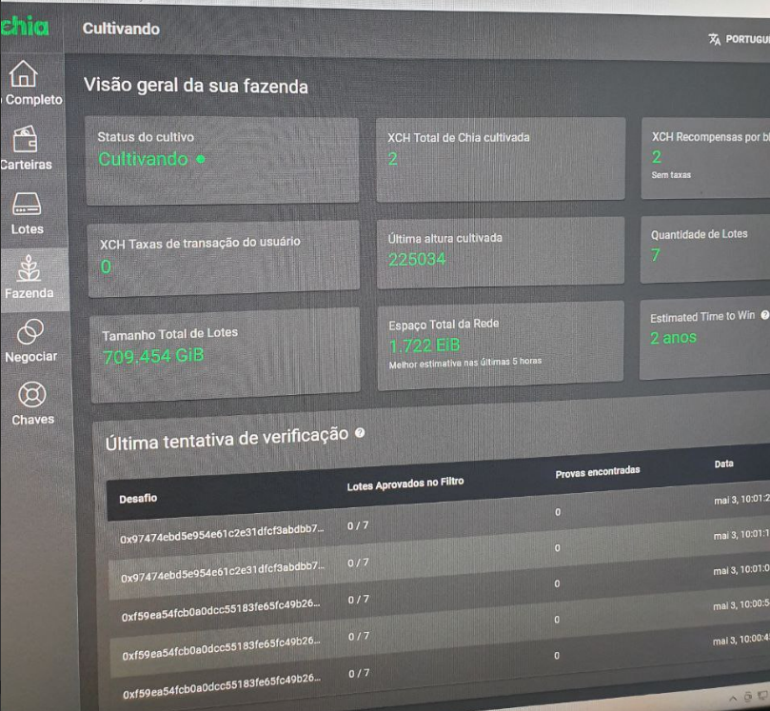Open the Carteiras wallet section
The width and height of the screenshot is (770, 711).
click(x=26, y=148)
